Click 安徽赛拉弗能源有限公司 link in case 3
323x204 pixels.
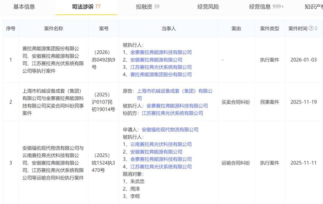[x=156, y=152]
